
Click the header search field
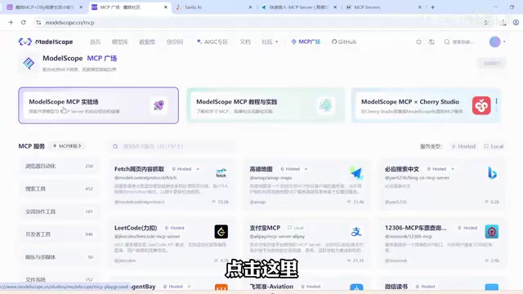tap(459, 42)
